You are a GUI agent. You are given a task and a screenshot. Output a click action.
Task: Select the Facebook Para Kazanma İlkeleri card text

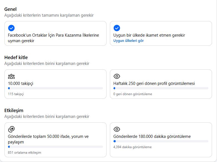point(54,38)
